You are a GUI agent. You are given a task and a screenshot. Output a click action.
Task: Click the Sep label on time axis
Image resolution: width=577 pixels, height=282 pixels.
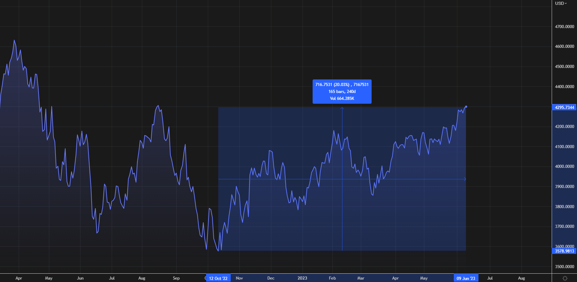click(176, 278)
